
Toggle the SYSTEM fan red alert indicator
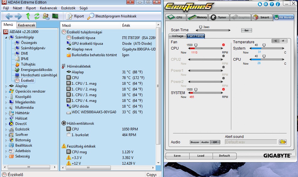223,89
